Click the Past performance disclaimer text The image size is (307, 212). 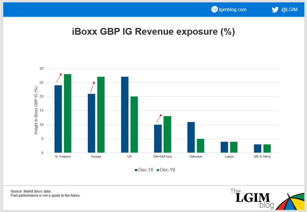click(45, 196)
